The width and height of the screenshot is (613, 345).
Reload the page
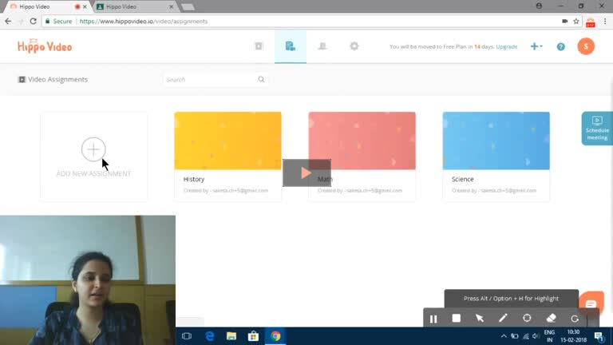34,22
